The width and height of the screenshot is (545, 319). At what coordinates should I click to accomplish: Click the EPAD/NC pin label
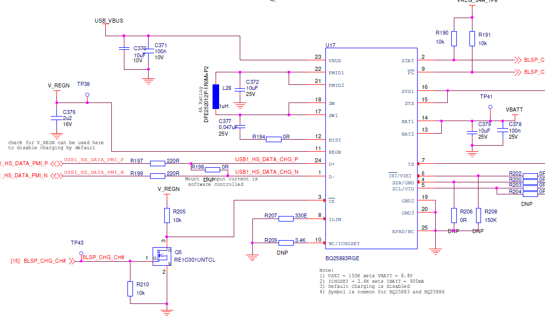pos(403,232)
